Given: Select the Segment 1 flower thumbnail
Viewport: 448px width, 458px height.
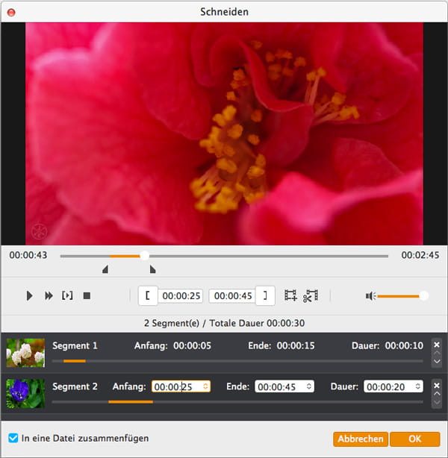Looking at the screenshot, I should point(25,352).
